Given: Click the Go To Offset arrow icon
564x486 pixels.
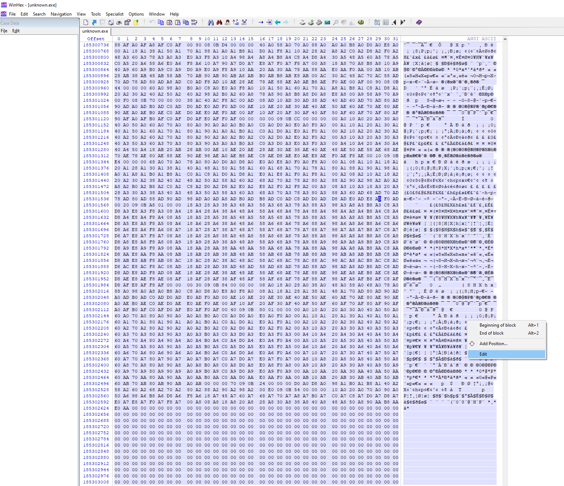Looking at the screenshot, I should tap(261, 22).
